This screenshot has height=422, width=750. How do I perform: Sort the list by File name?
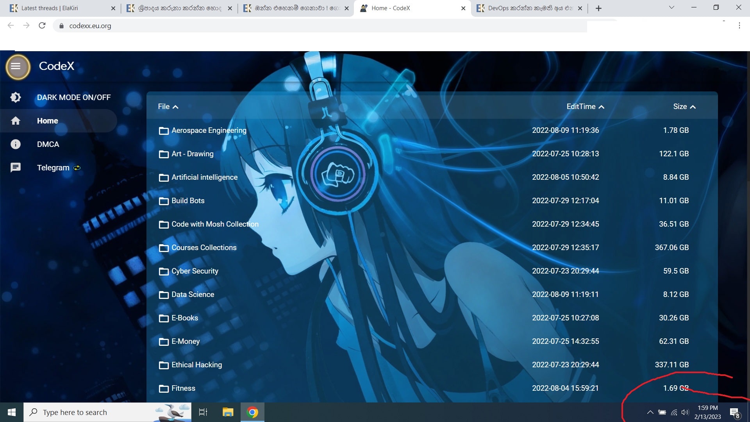coord(168,107)
